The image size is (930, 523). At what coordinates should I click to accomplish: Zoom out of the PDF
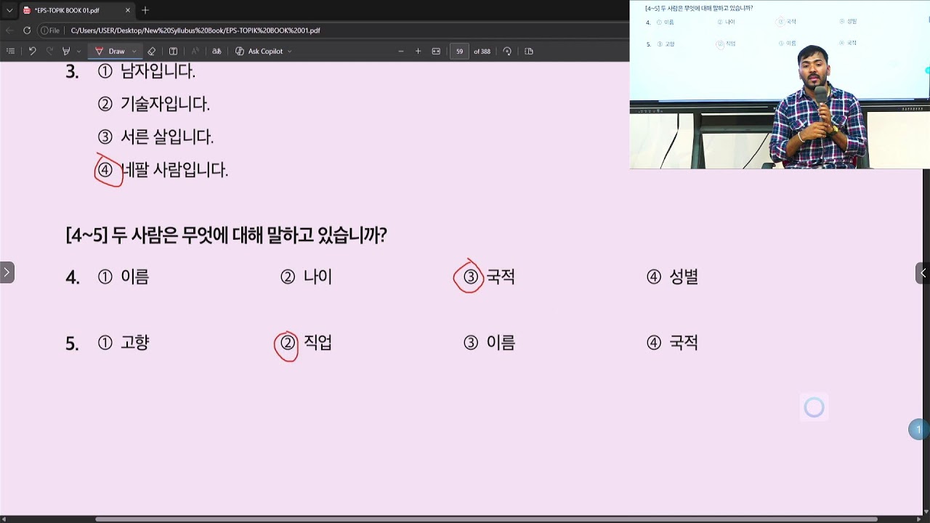click(x=400, y=51)
